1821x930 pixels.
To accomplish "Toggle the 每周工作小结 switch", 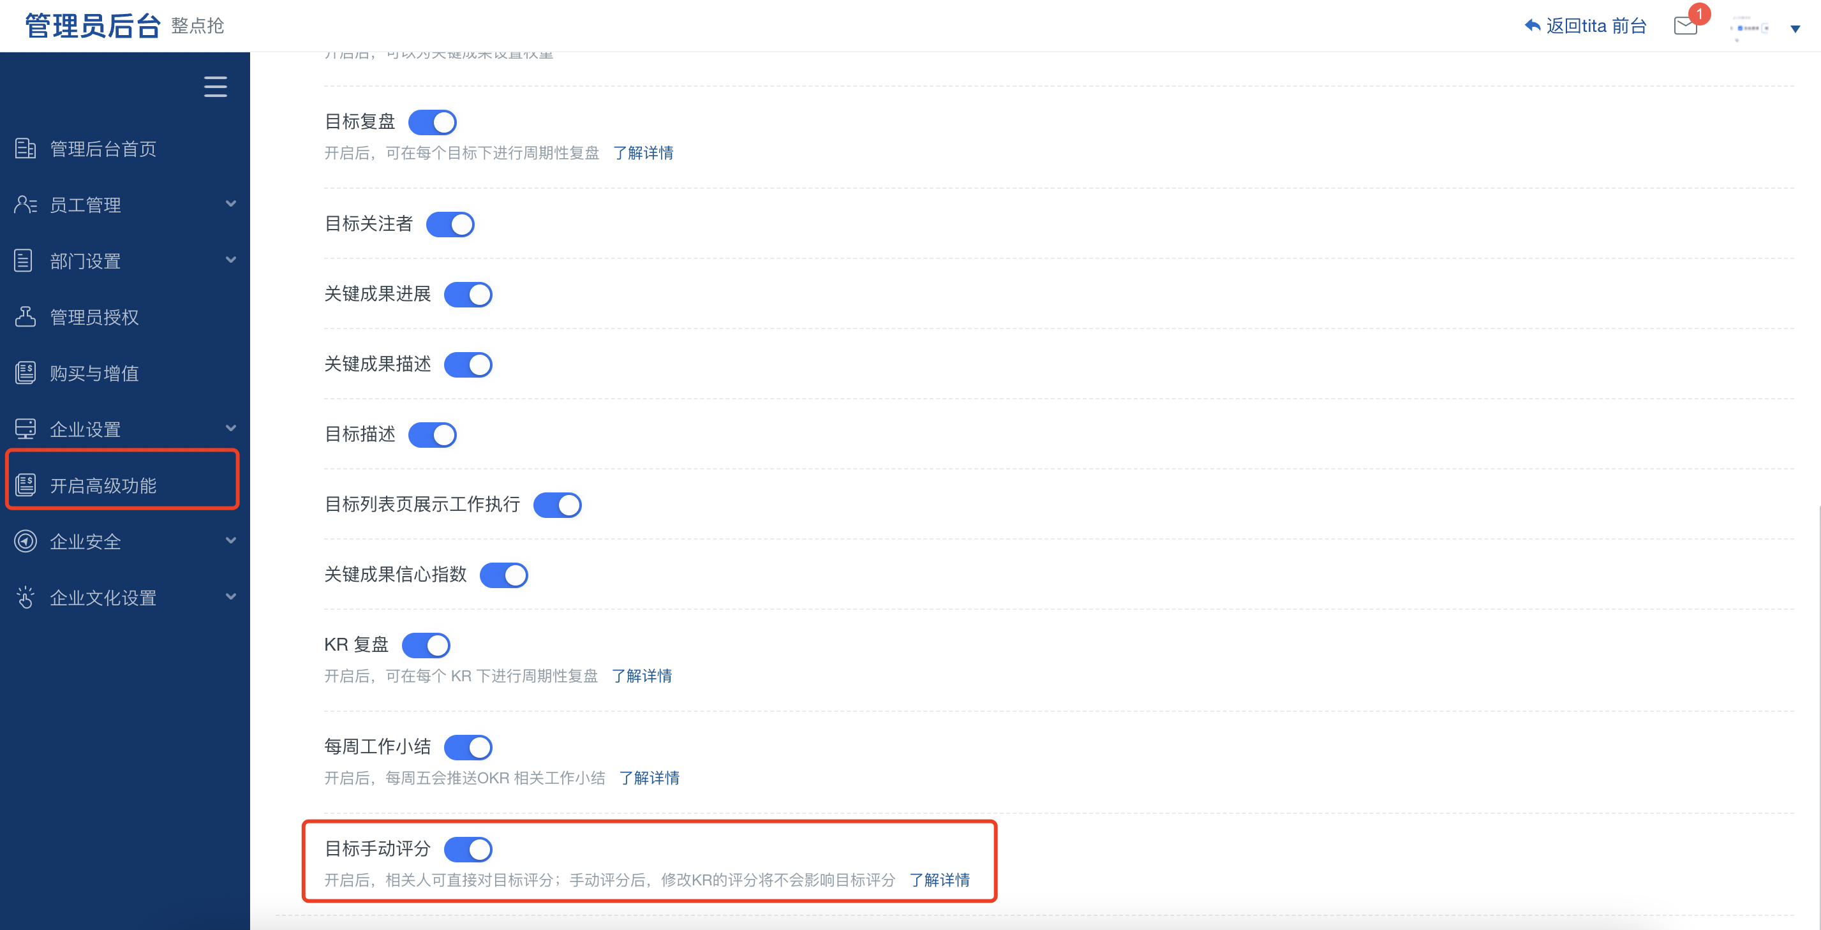I will click(x=471, y=746).
